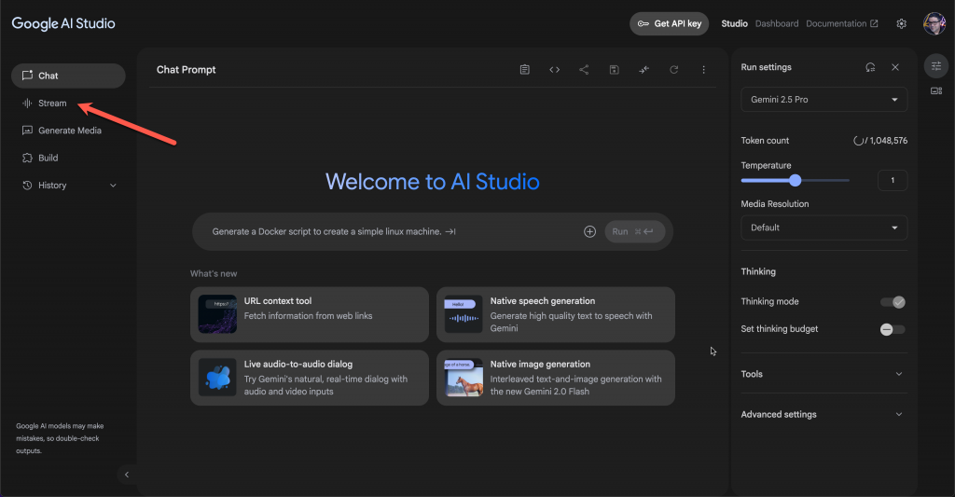Screen dimensions: 955x497
Task: Select Stream in the left sidebar
Action: click(x=52, y=104)
